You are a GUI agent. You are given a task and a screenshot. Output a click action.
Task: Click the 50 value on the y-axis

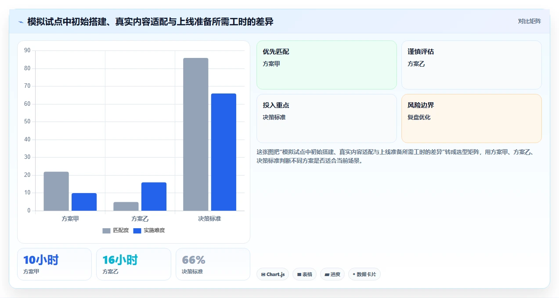point(27,122)
